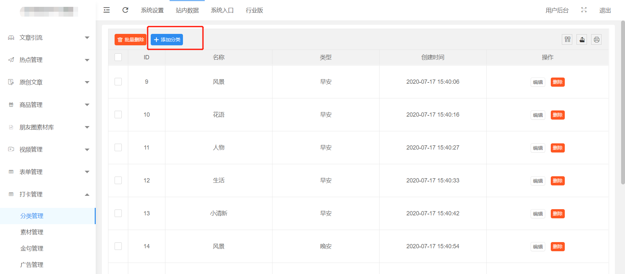
Task: Delete the 生活 row
Action: tap(558, 181)
